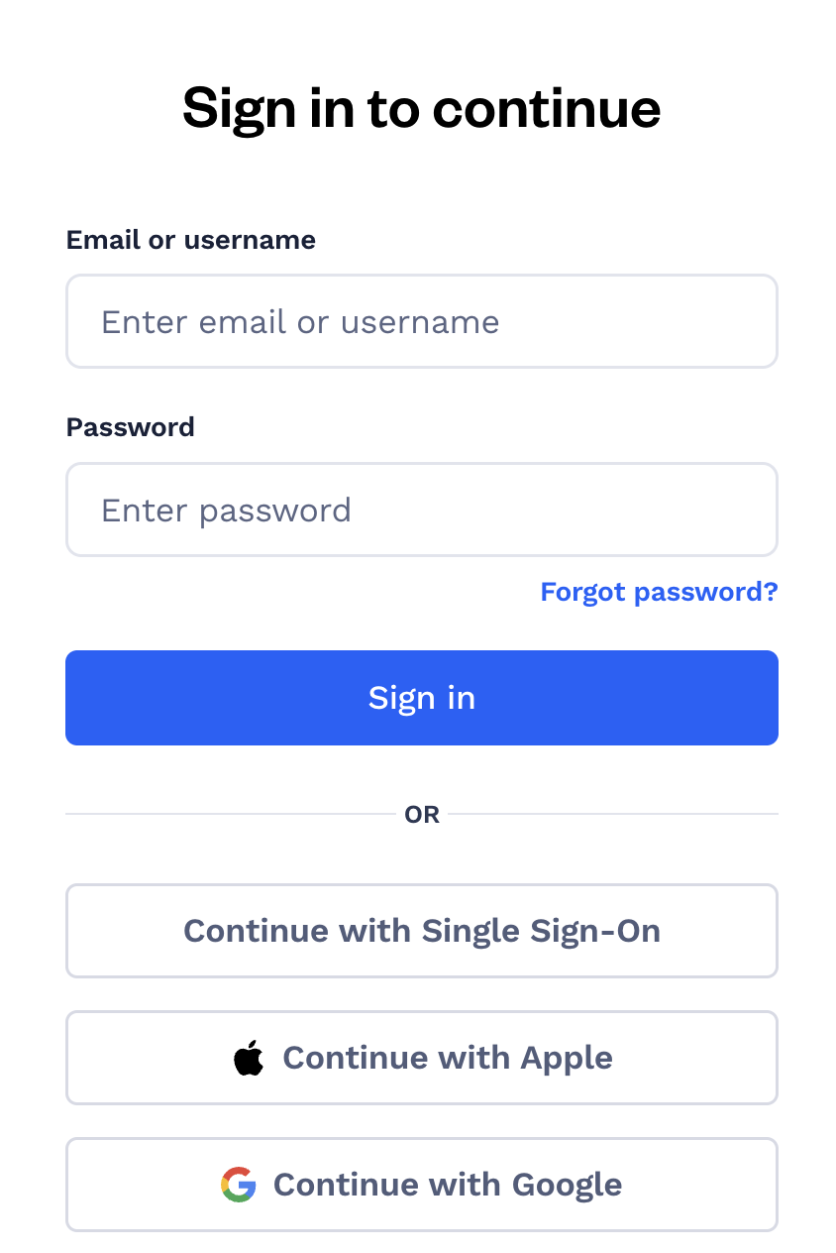Open the Forgot password? link
836x1253 pixels.
coord(659,592)
